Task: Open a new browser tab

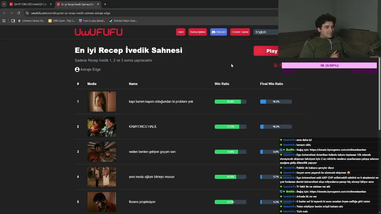Action: click(x=105, y=4)
